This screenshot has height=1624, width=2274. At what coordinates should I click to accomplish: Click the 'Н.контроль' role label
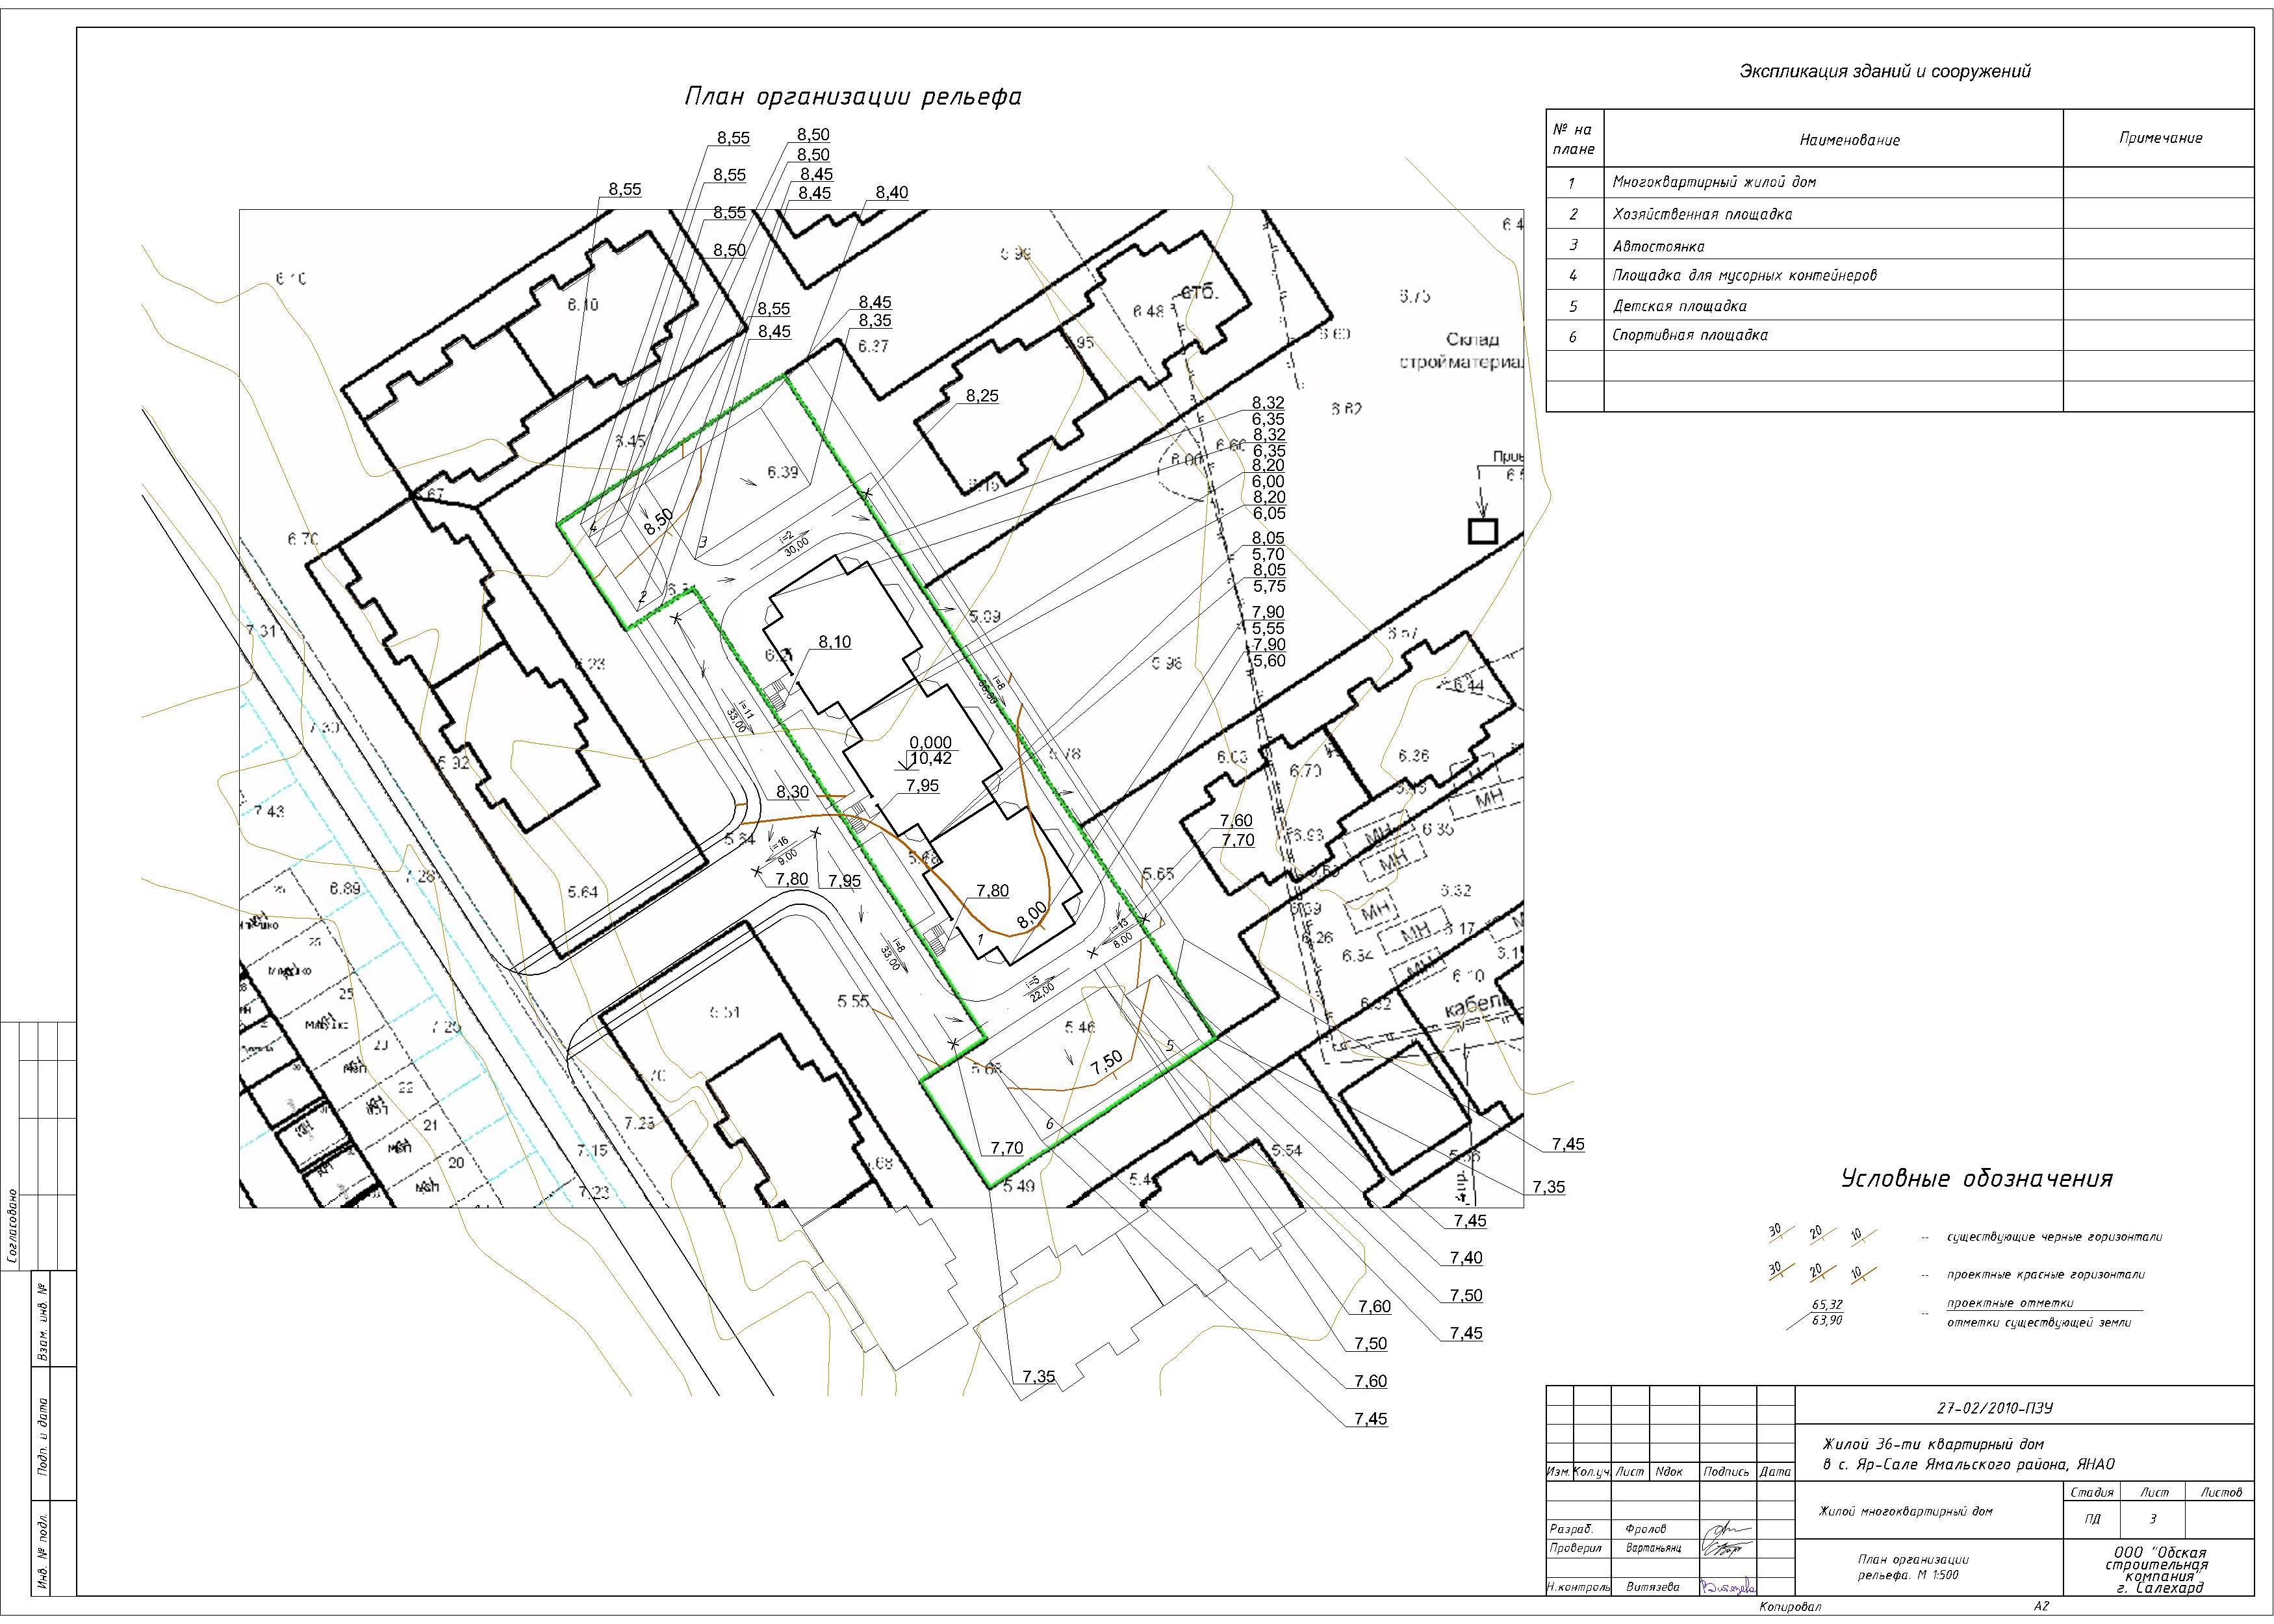(1578, 1587)
